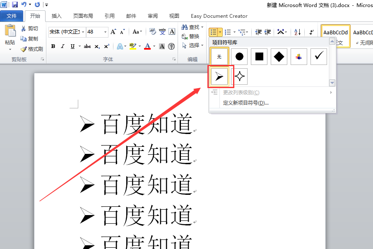
Task: Toggle Superscript formatting
Action: 107,46
